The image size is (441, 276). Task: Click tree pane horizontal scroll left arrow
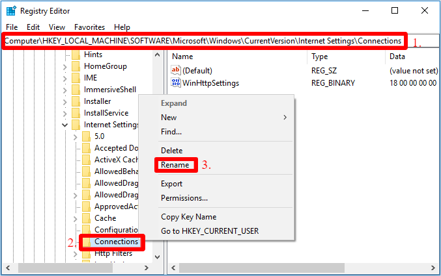click(x=8, y=268)
